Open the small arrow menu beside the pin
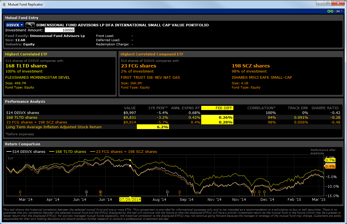The width and height of the screenshot is (347, 224). tap(342, 11)
